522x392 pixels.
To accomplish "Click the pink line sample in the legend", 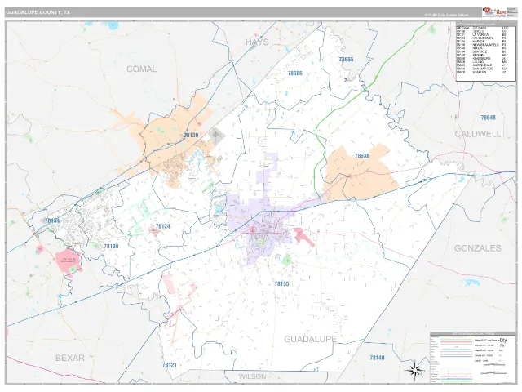I will click(x=456, y=342).
